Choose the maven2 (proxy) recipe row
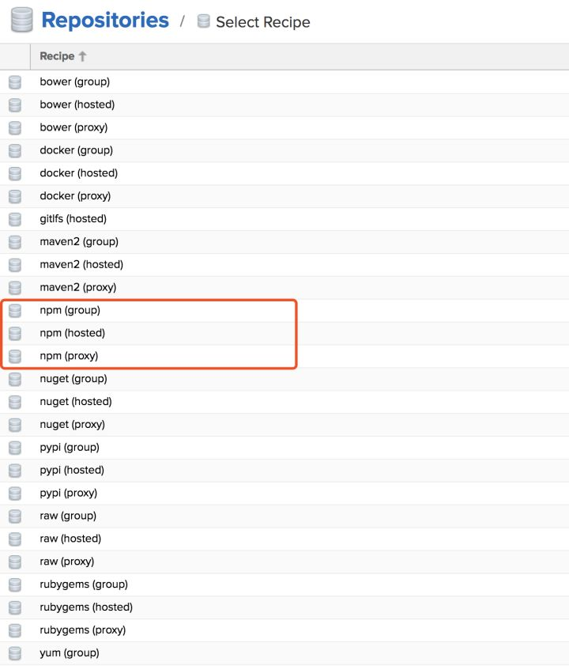The width and height of the screenshot is (569, 666). tap(284, 288)
